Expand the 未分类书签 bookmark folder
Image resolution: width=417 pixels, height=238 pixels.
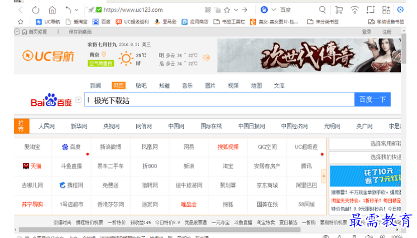click(x=323, y=22)
